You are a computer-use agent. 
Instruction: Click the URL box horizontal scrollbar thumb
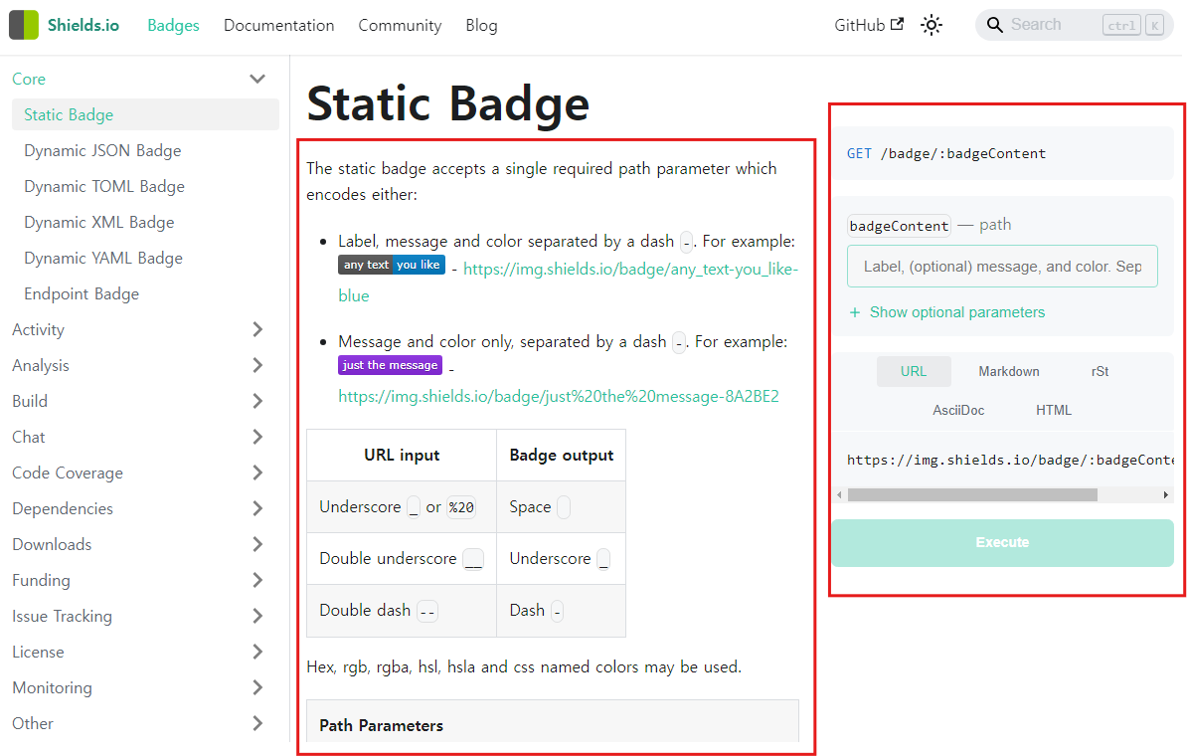pos(973,494)
